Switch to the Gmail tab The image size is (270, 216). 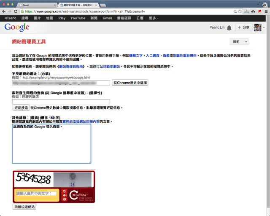coord(37,5)
